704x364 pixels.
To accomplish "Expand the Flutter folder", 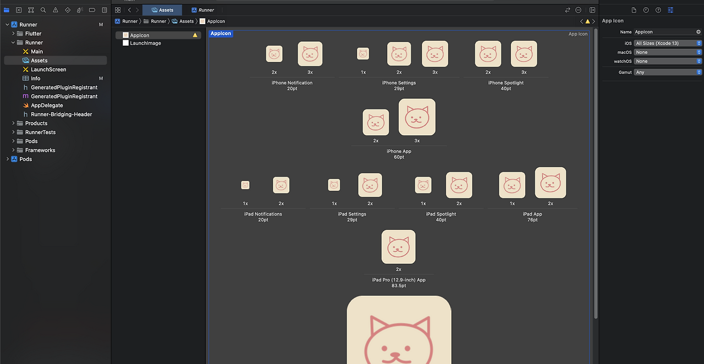I will click(13, 34).
